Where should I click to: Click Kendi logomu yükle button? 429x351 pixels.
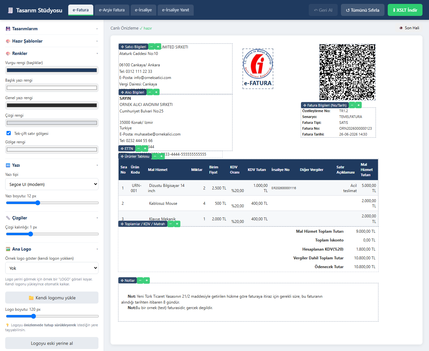pyautogui.click(x=52, y=298)
